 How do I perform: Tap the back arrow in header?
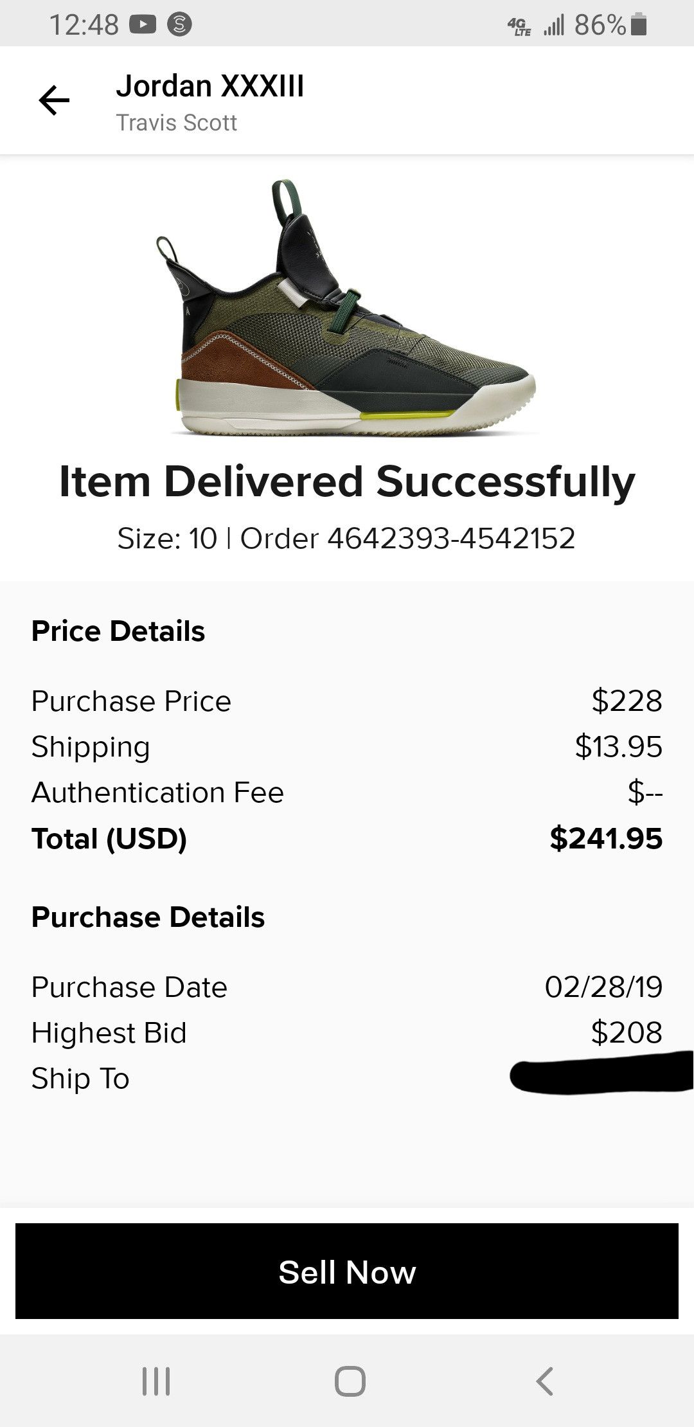click(x=54, y=100)
